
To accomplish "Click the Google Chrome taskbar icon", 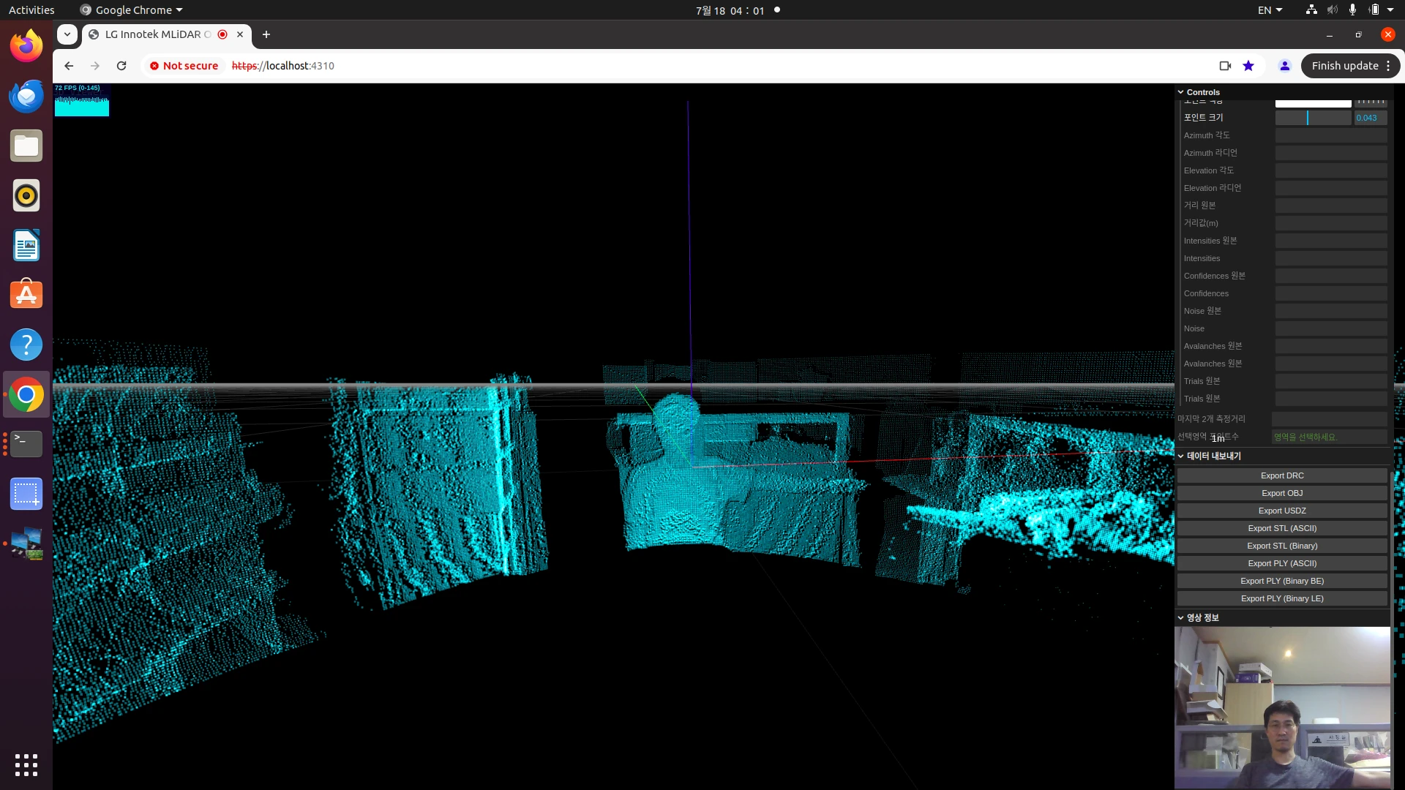I will 26,394.
